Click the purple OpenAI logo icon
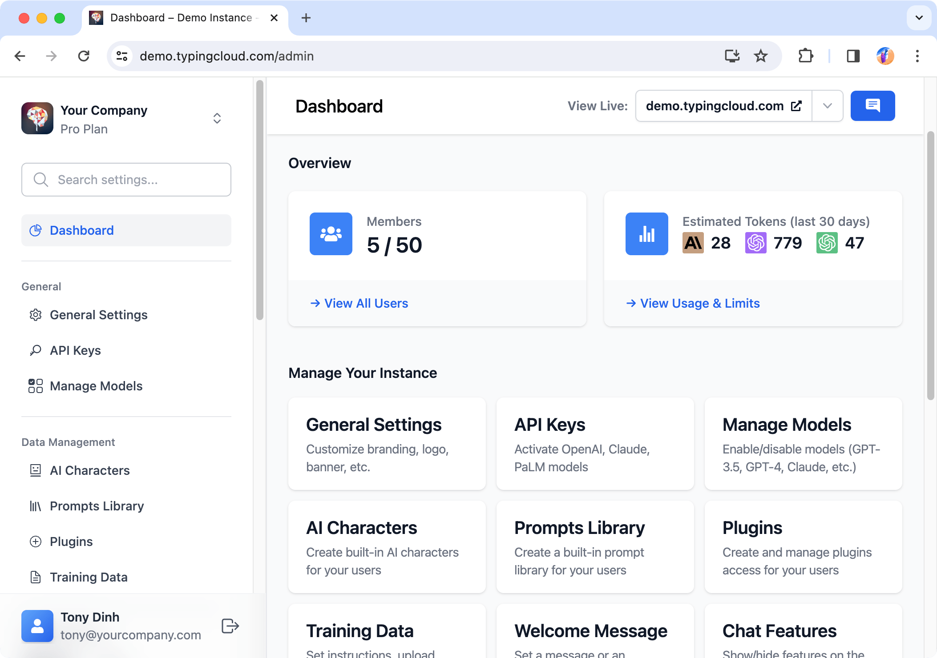The width and height of the screenshot is (937, 658). point(755,243)
